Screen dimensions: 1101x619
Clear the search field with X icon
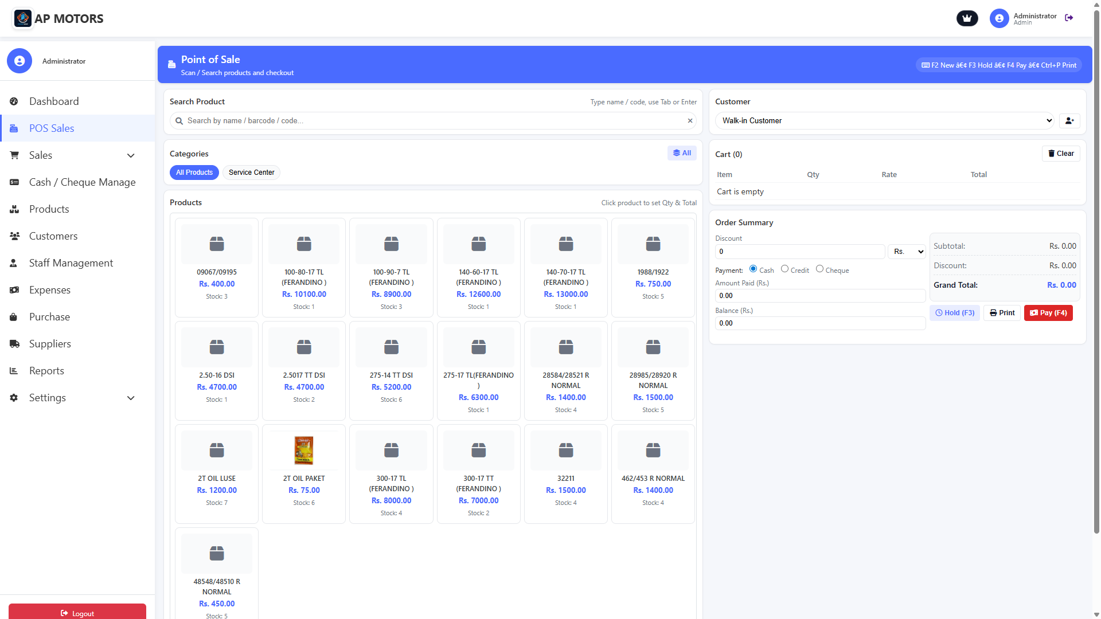coord(690,121)
